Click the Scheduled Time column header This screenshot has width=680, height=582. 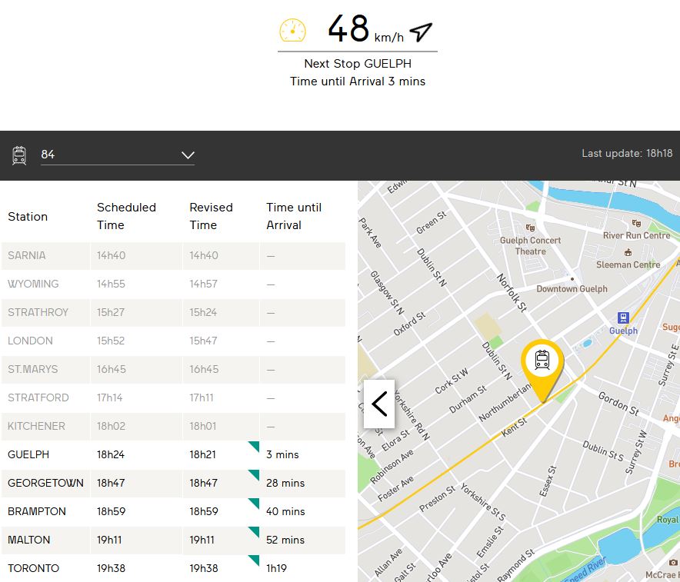pyautogui.click(x=126, y=216)
